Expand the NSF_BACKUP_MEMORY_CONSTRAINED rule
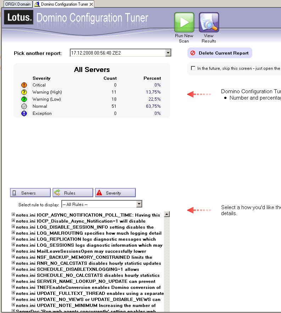 (x=13, y=257)
